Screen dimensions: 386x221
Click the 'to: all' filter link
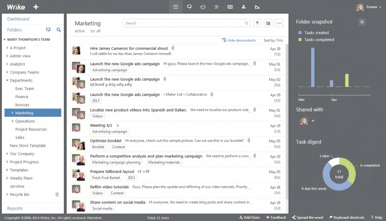click(x=95, y=31)
